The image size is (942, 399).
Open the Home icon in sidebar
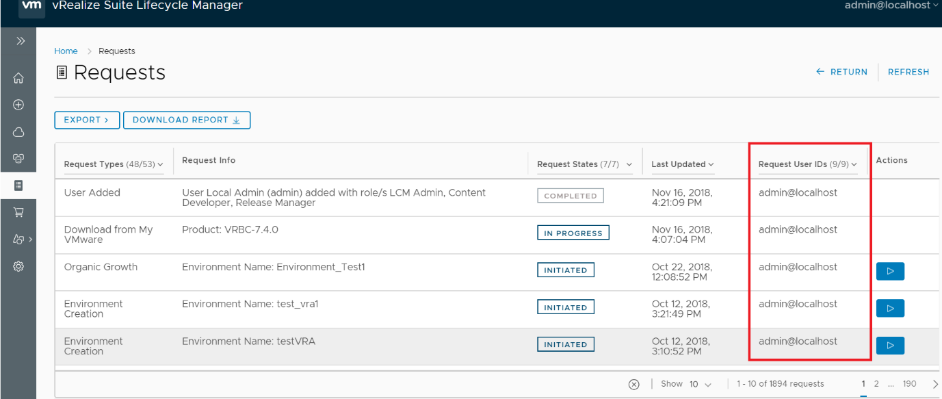[x=18, y=78]
